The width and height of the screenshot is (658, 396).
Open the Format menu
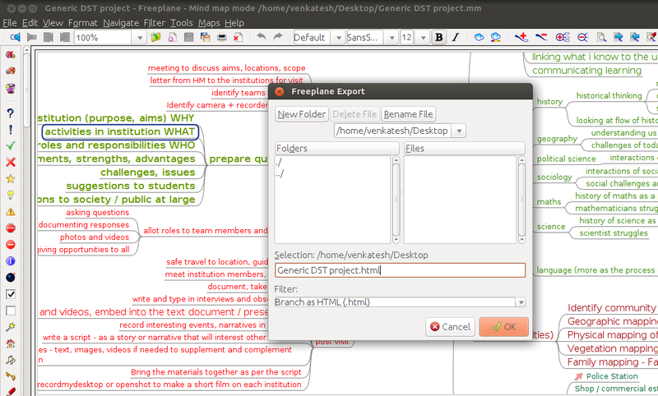83,23
